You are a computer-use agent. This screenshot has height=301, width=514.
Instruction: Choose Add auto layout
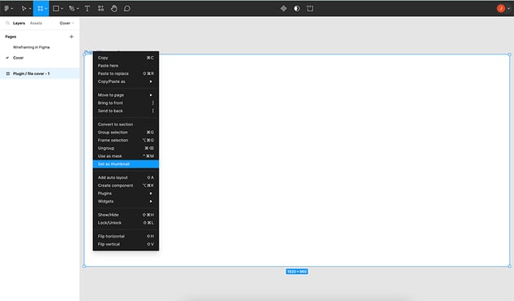click(126, 177)
